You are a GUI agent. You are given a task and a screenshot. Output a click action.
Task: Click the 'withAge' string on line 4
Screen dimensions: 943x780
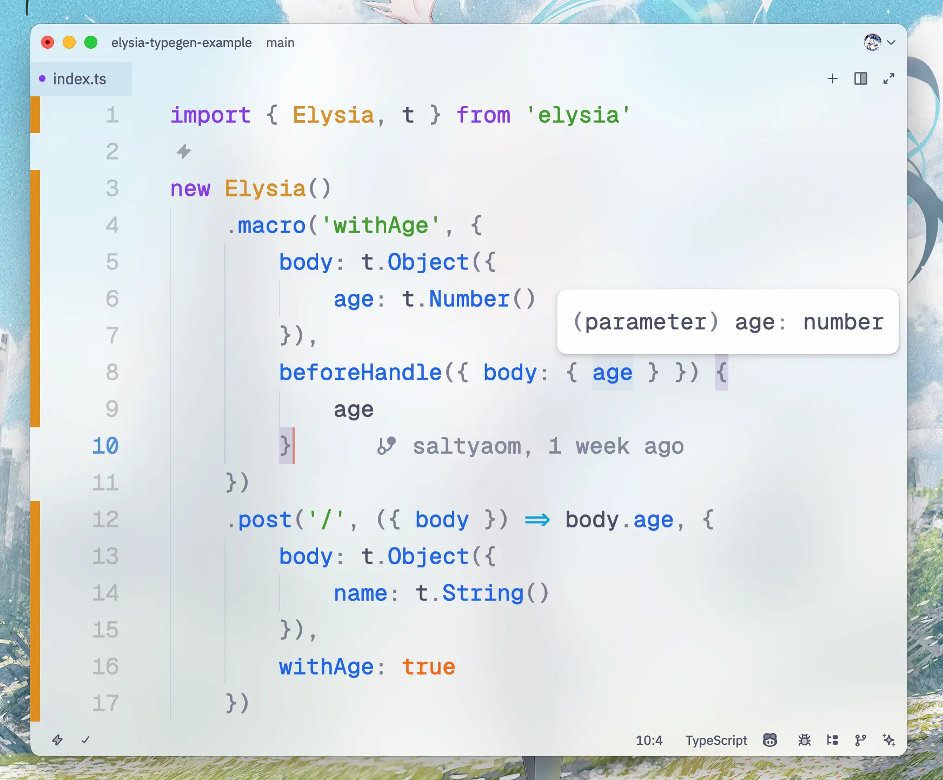pyautogui.click(x=381, y=226)
